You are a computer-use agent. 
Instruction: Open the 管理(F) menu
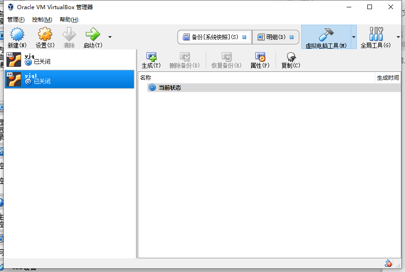16,20
